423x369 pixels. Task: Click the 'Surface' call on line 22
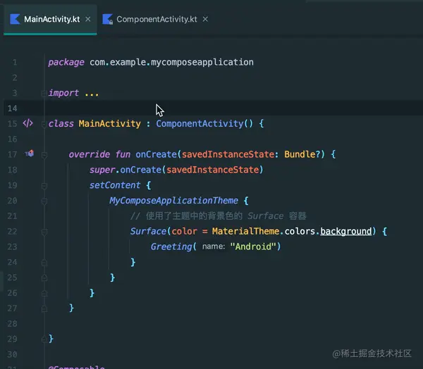(x=148, y=231)
